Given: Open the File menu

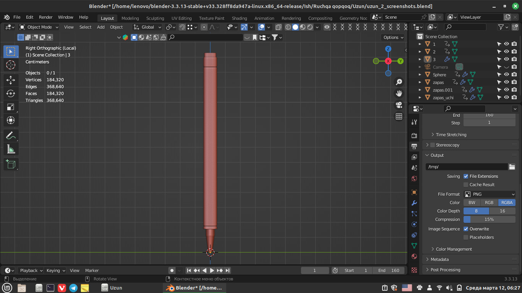Looking at the screenshot, I should pos(17,17).
